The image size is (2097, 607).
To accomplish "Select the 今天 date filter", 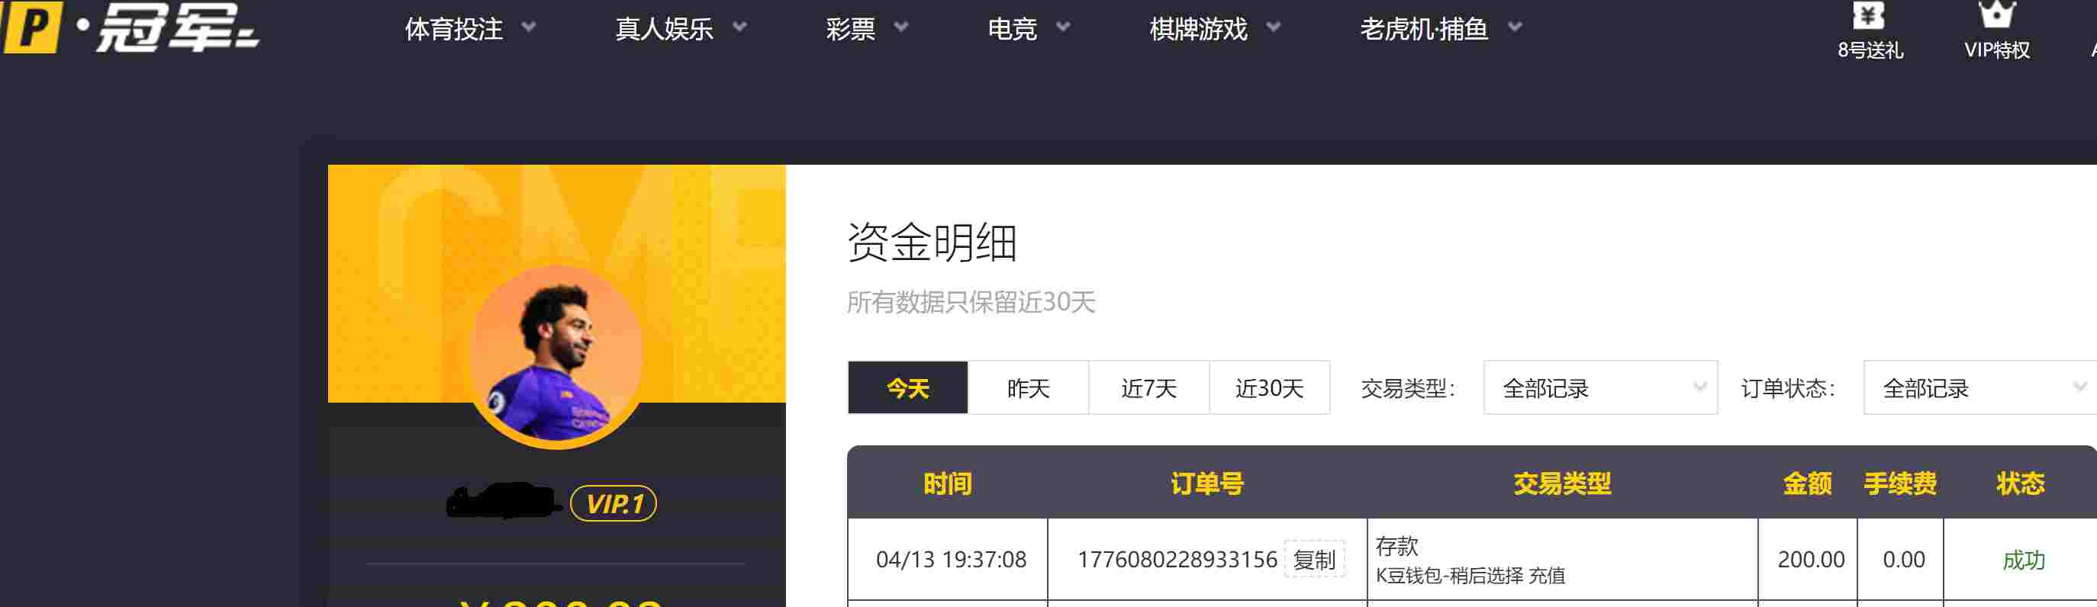I will pyautogui.click(x=907, y=388).
